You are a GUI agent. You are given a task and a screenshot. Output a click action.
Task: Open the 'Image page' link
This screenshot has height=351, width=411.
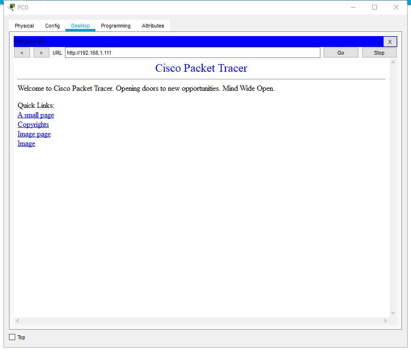(34, 134)
